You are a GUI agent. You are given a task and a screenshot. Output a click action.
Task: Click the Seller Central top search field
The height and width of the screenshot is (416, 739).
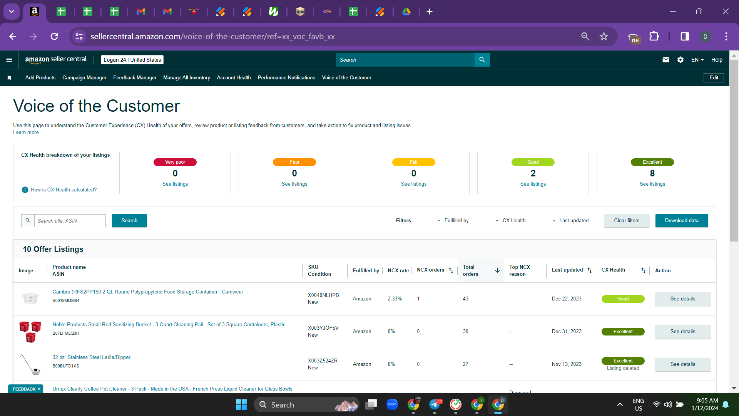point(405,60)
